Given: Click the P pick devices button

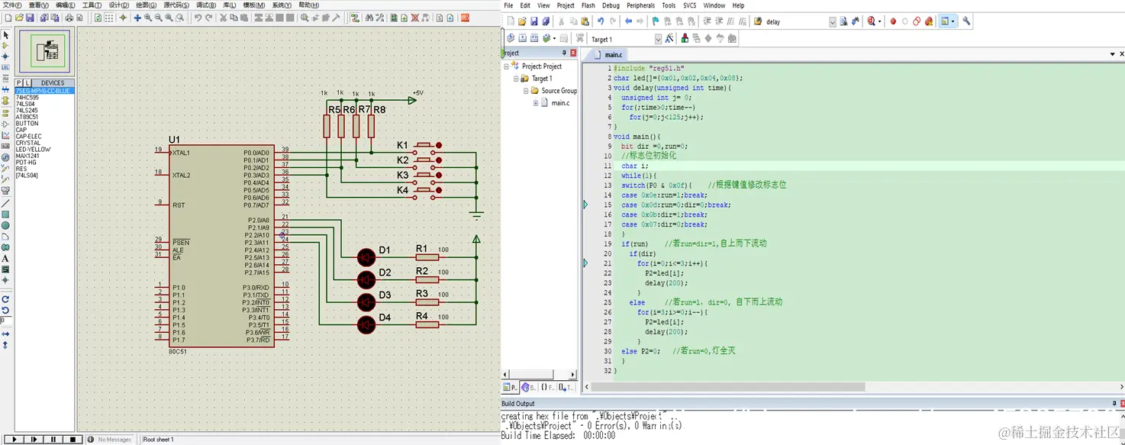Looking at the screenshot, I should [19, 82].
